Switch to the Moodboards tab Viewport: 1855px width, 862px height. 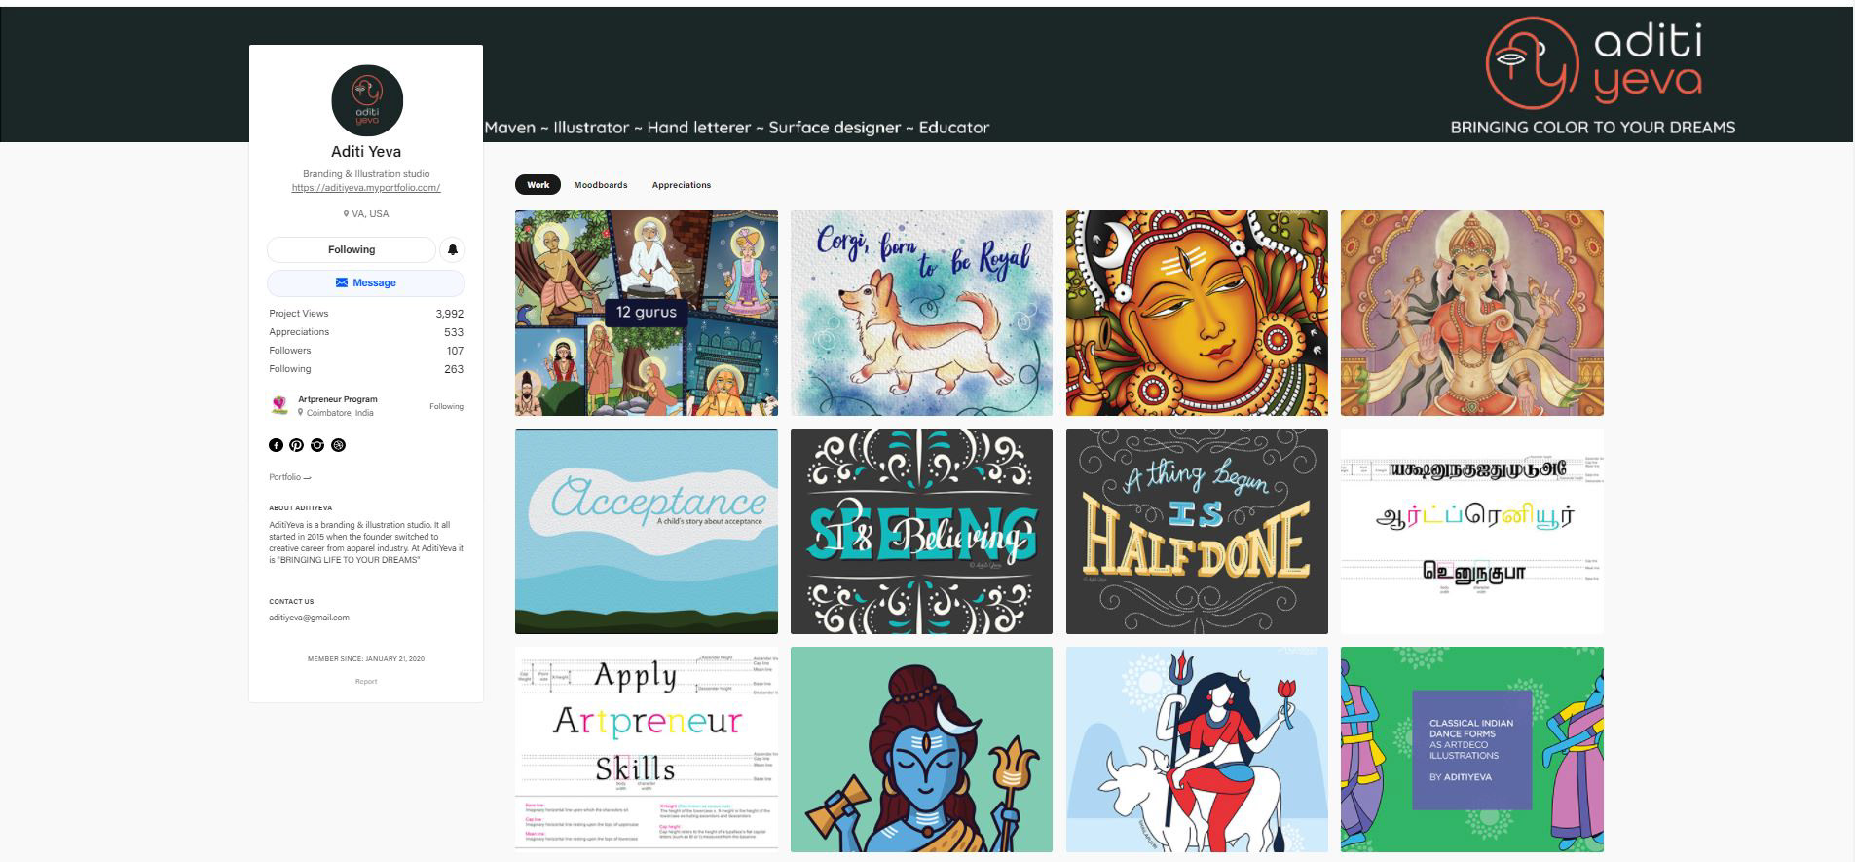point(601,185)
